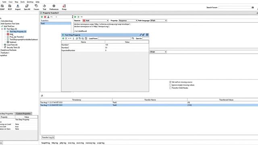The height and width of the screenshot is (145, 258).
Task: Switch to TestStep Properties tab
Action: coord(7,114)
